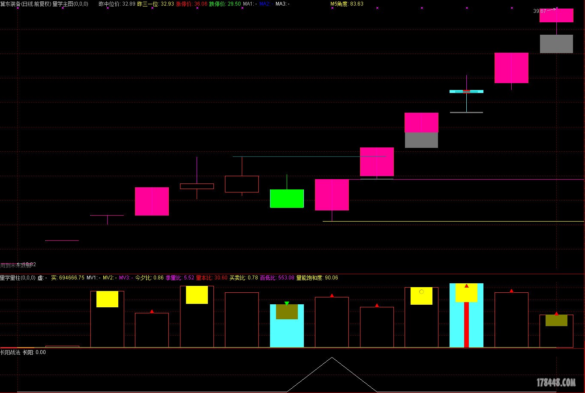The width and height of the screenshot is (585, 393).
Task: Select the 长阳战法 indicator label
Action: pyautogui.click(x=10, y=352)
